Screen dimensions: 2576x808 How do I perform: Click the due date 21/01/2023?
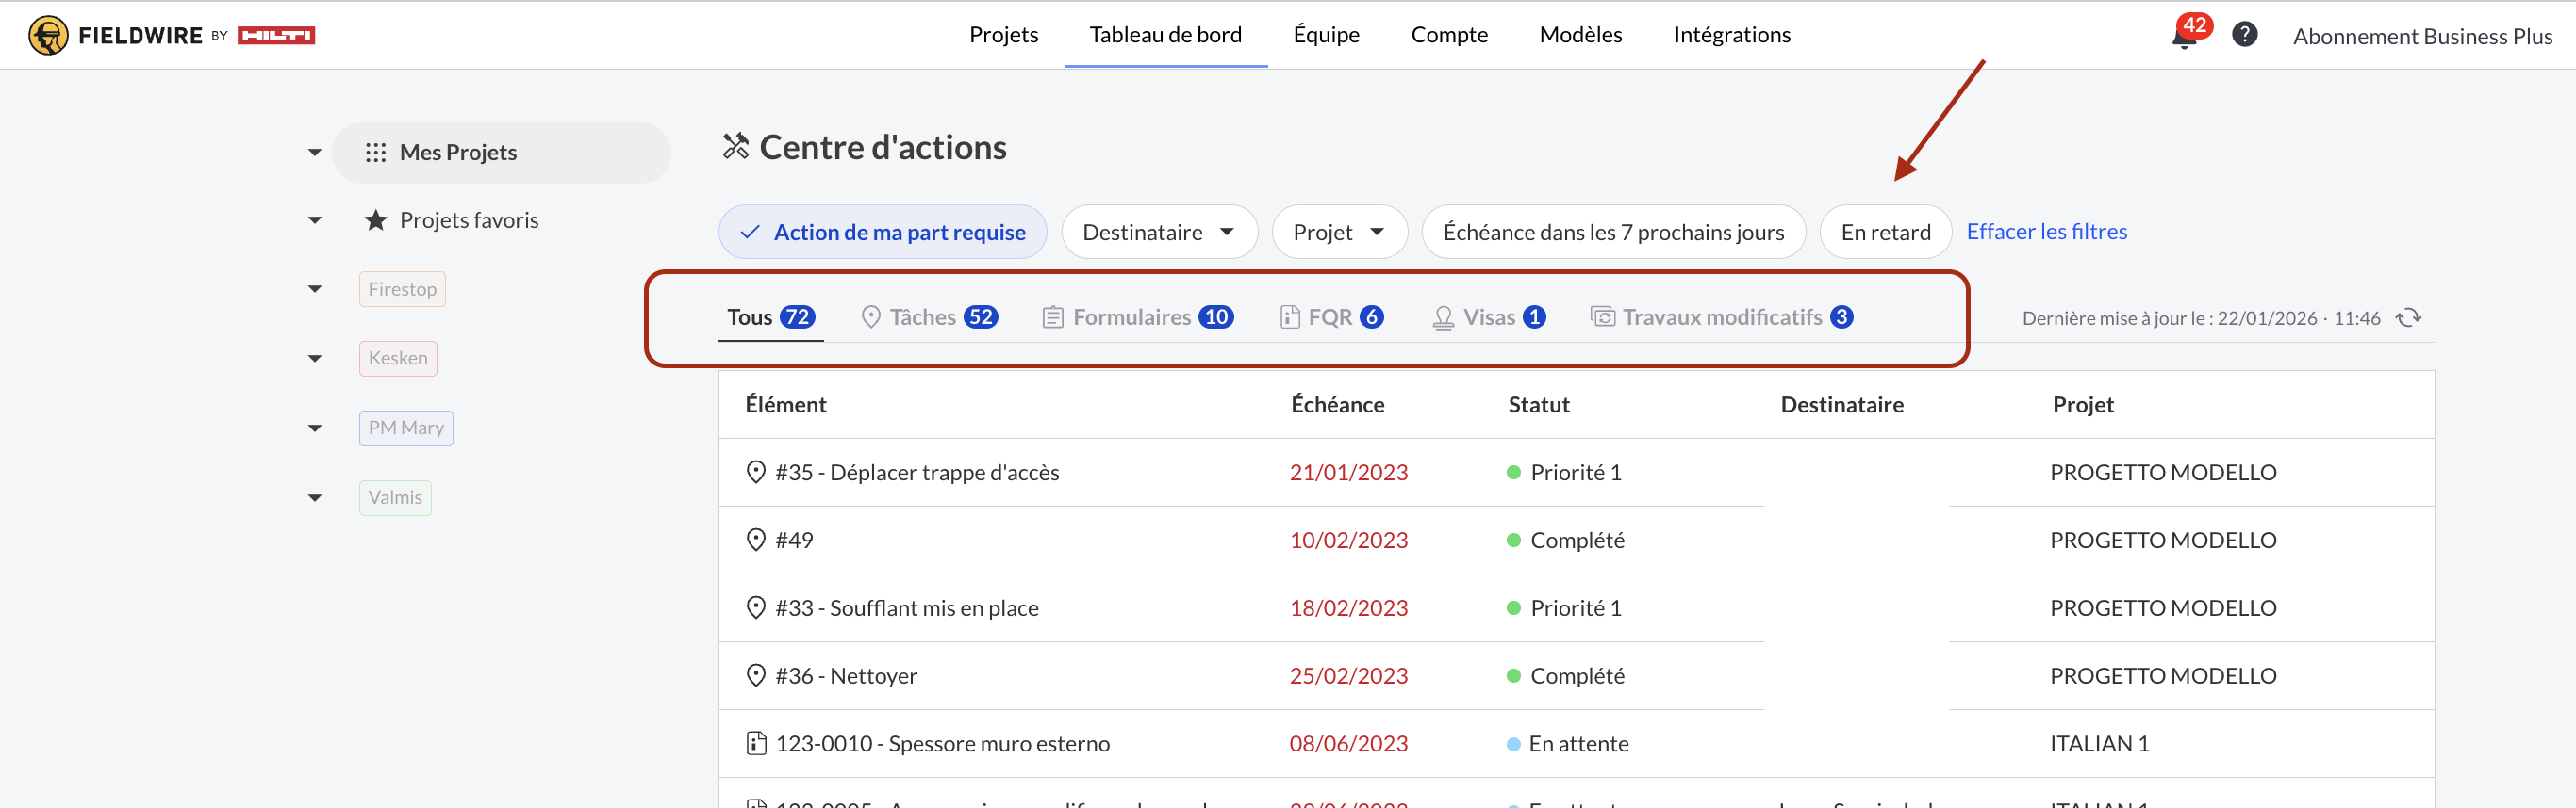pos(1348,473)
